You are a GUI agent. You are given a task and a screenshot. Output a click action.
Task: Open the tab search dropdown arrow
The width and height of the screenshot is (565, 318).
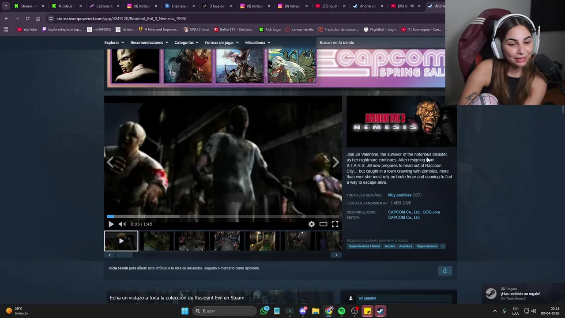(5, 6)
